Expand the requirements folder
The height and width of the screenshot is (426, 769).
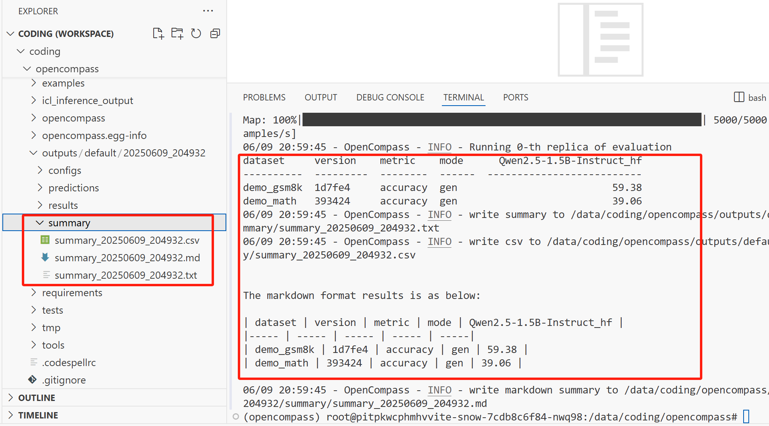click(34, 293)
